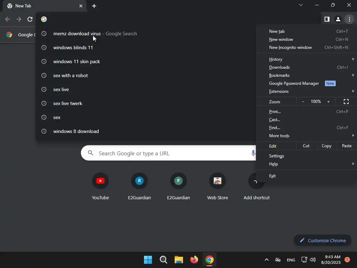
Task: Click the clock icon beside windows 8 download
Action: 44,131
